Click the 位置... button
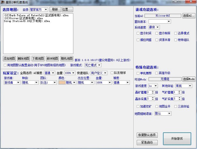Screen dimensions: 197x149 pyautogui.click(x=67, y=9)
